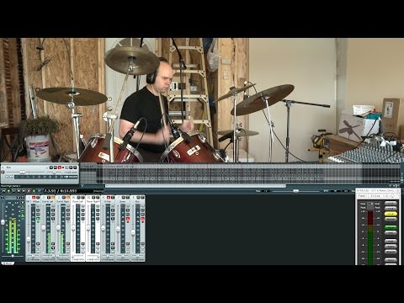This screenshot has width=404, height=303.
Task: Click the horizontal scrollbar under arrange view
Action: pyautogui.click(x=195, y=186)
